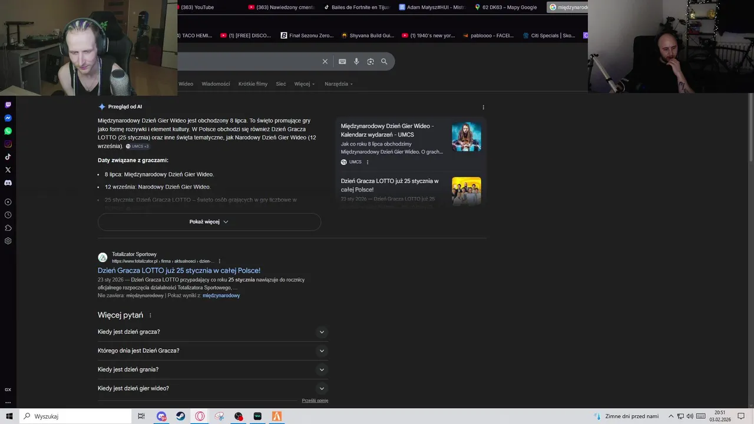Expand the UMCS +3 sources chip
The height and width of the screenshot is (424, 754).
click(137, 146)
